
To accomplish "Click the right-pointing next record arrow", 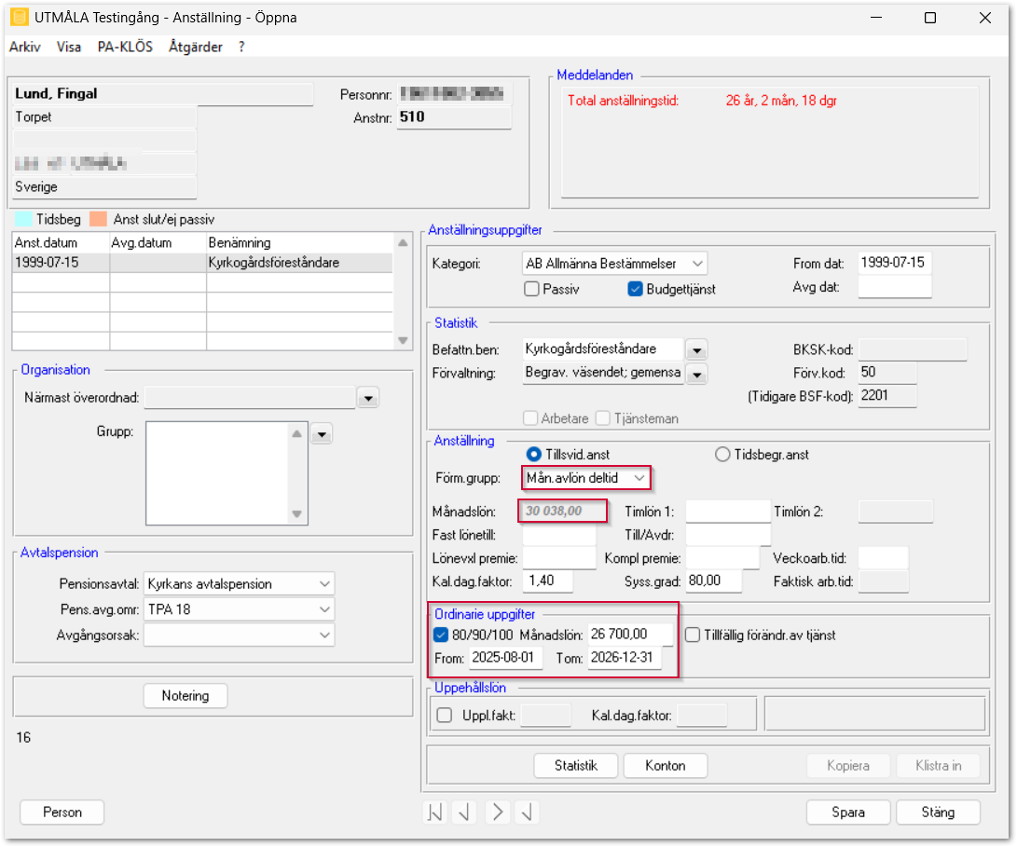I will pyautogui.click(x=497, y=812).
